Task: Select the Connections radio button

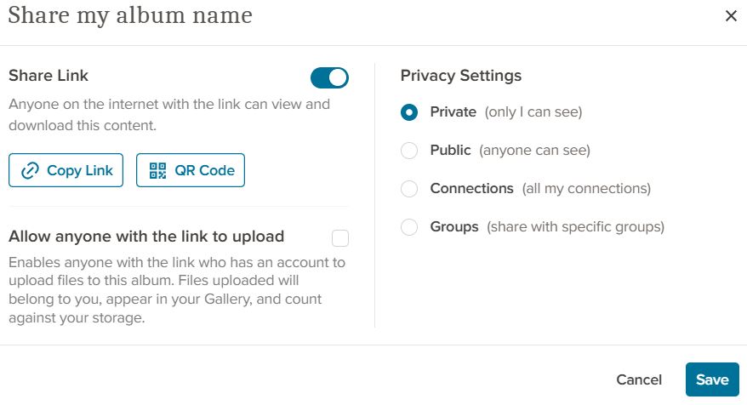Action: click(408, 189)
